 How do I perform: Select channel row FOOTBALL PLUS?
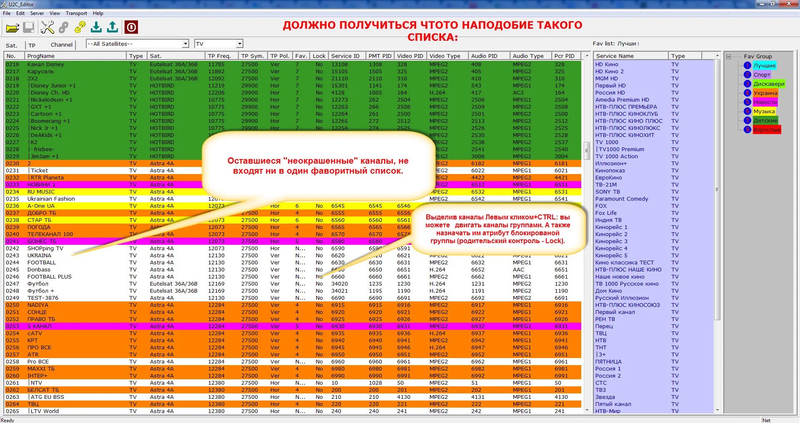293,277
